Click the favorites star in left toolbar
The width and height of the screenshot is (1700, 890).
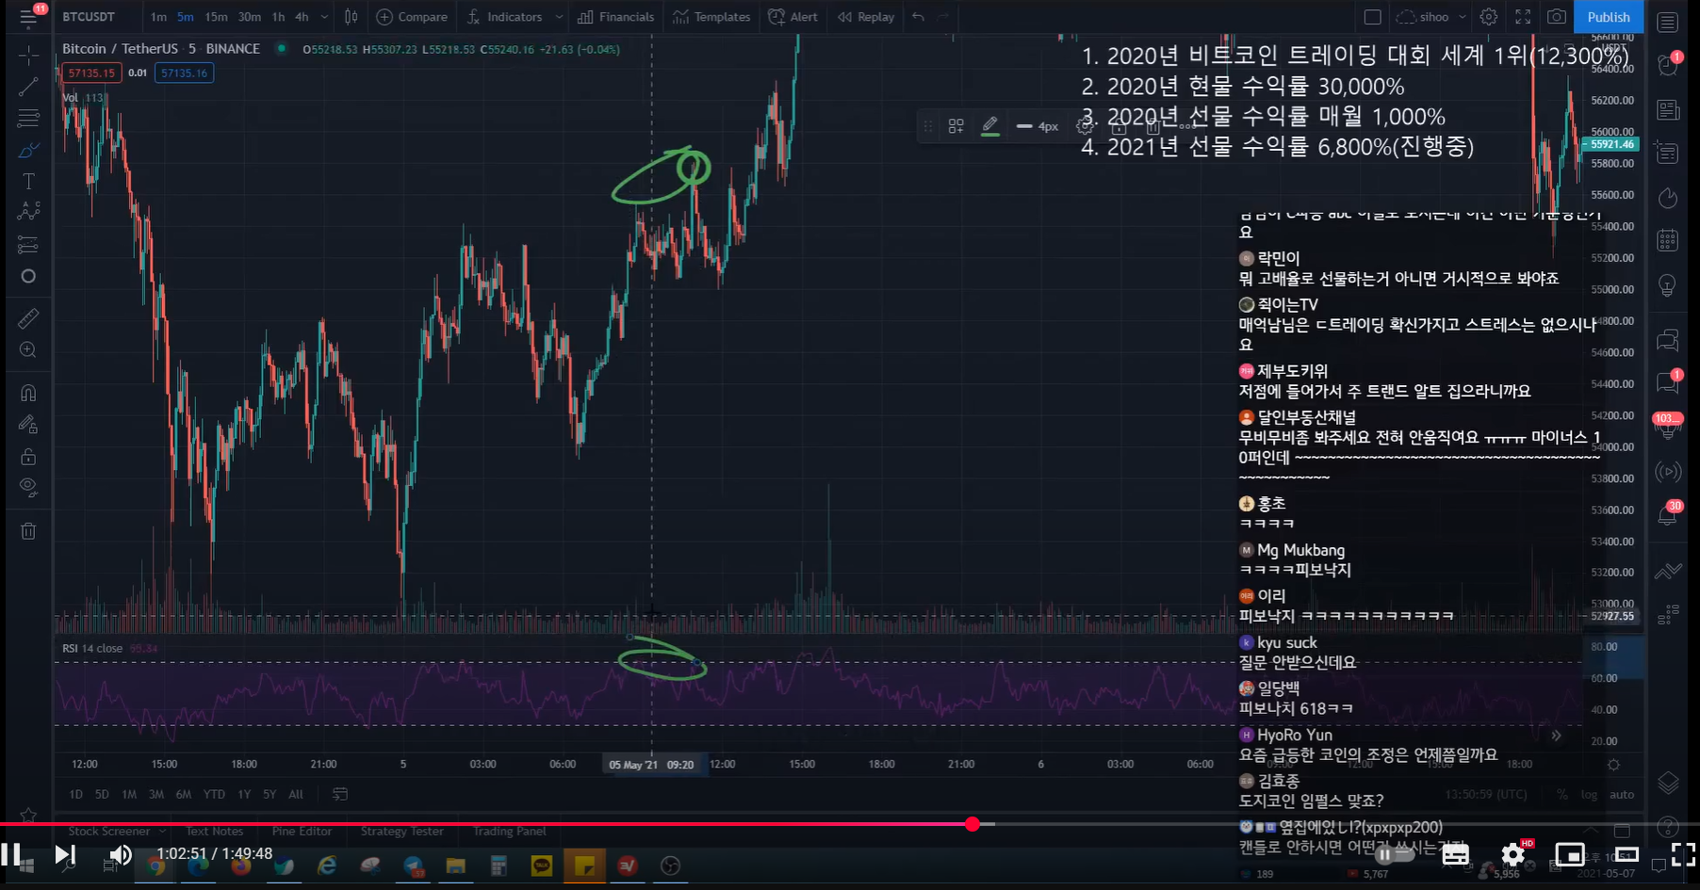tap(28, 816)
